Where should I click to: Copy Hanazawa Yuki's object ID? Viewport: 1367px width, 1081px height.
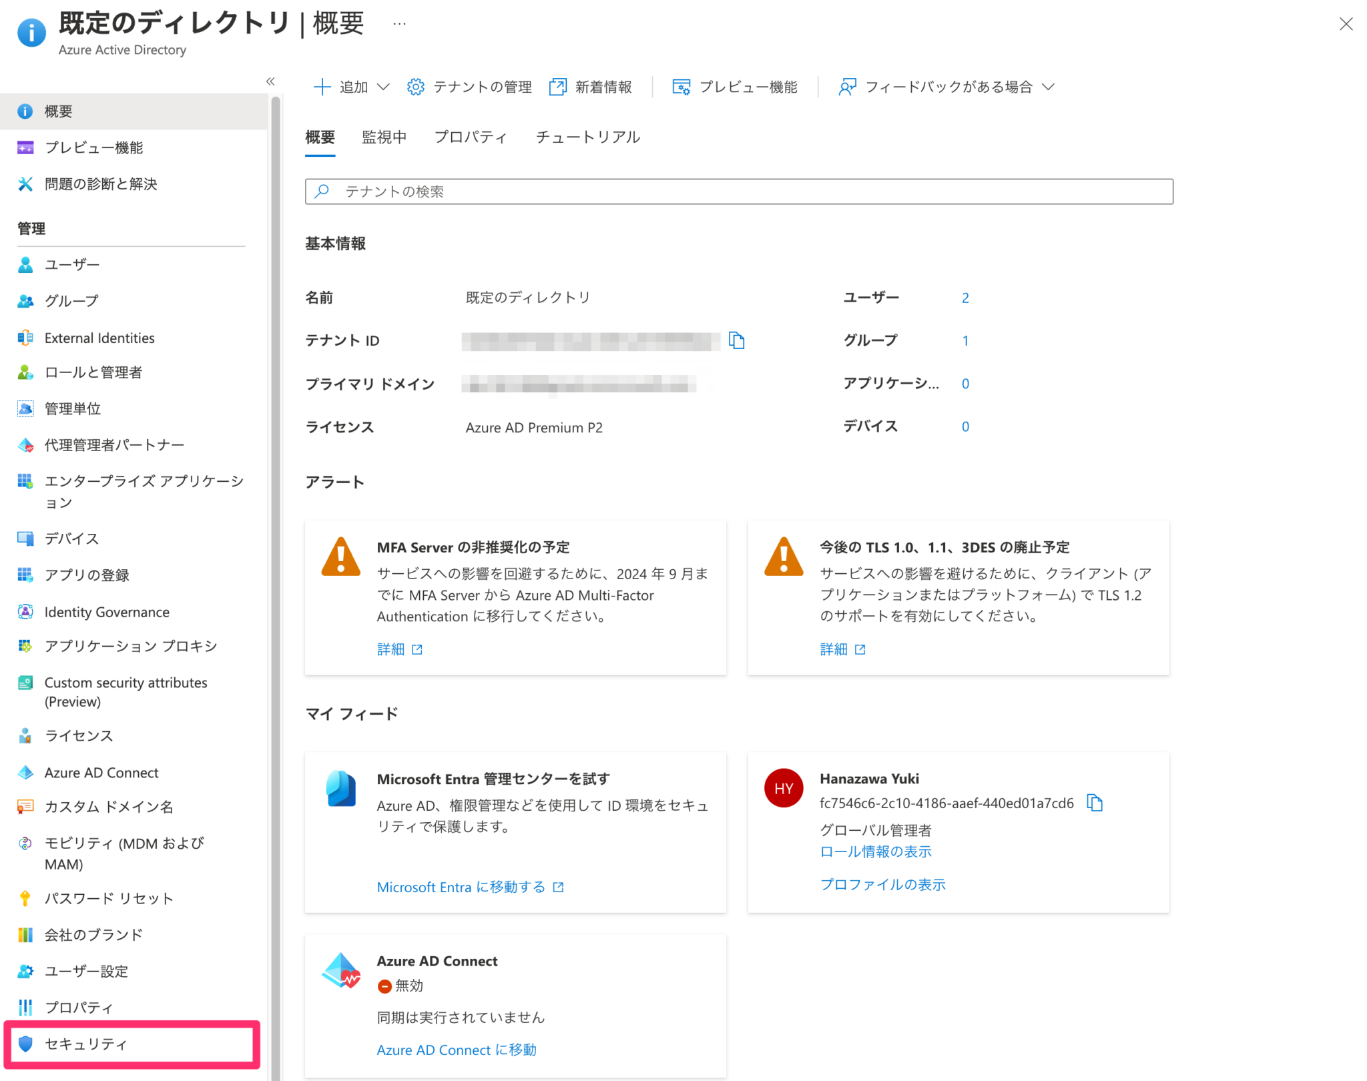[1095, 803]
